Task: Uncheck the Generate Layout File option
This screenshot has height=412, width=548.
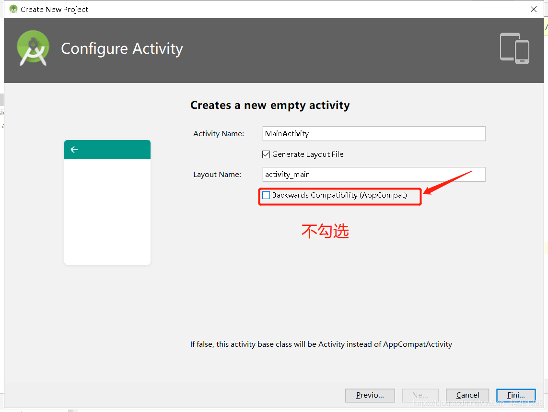Action: click(266, 154)
